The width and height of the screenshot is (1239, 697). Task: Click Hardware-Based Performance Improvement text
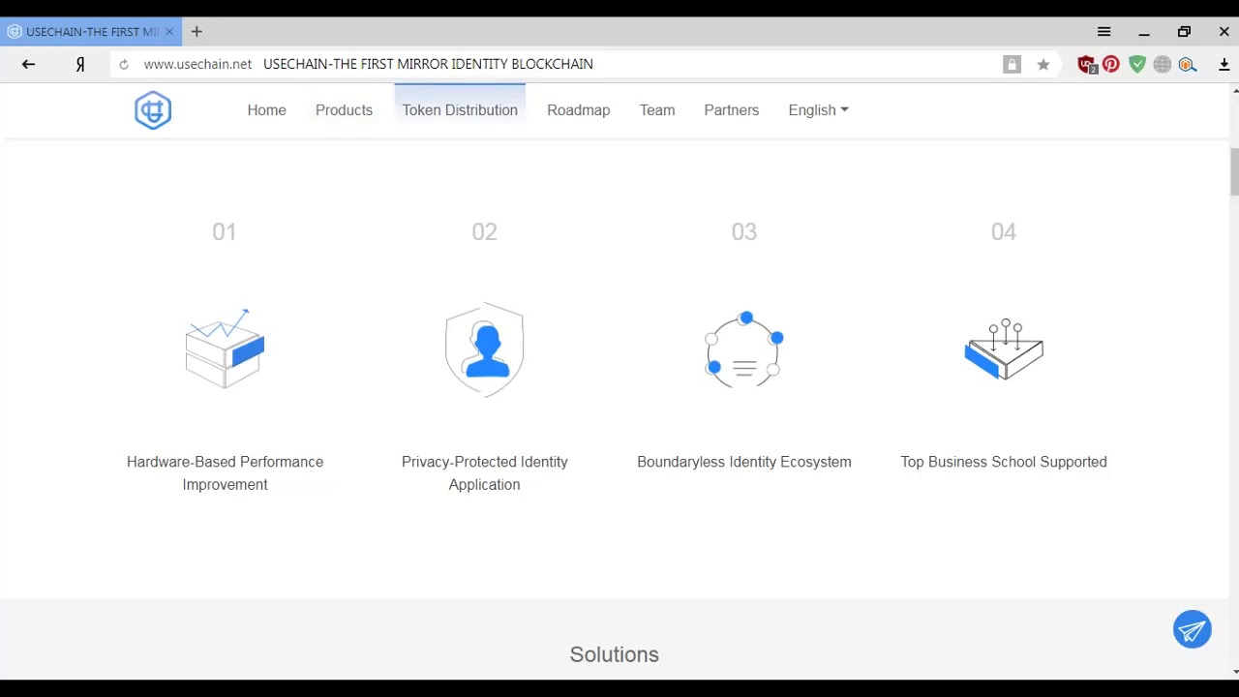point(225,473)
